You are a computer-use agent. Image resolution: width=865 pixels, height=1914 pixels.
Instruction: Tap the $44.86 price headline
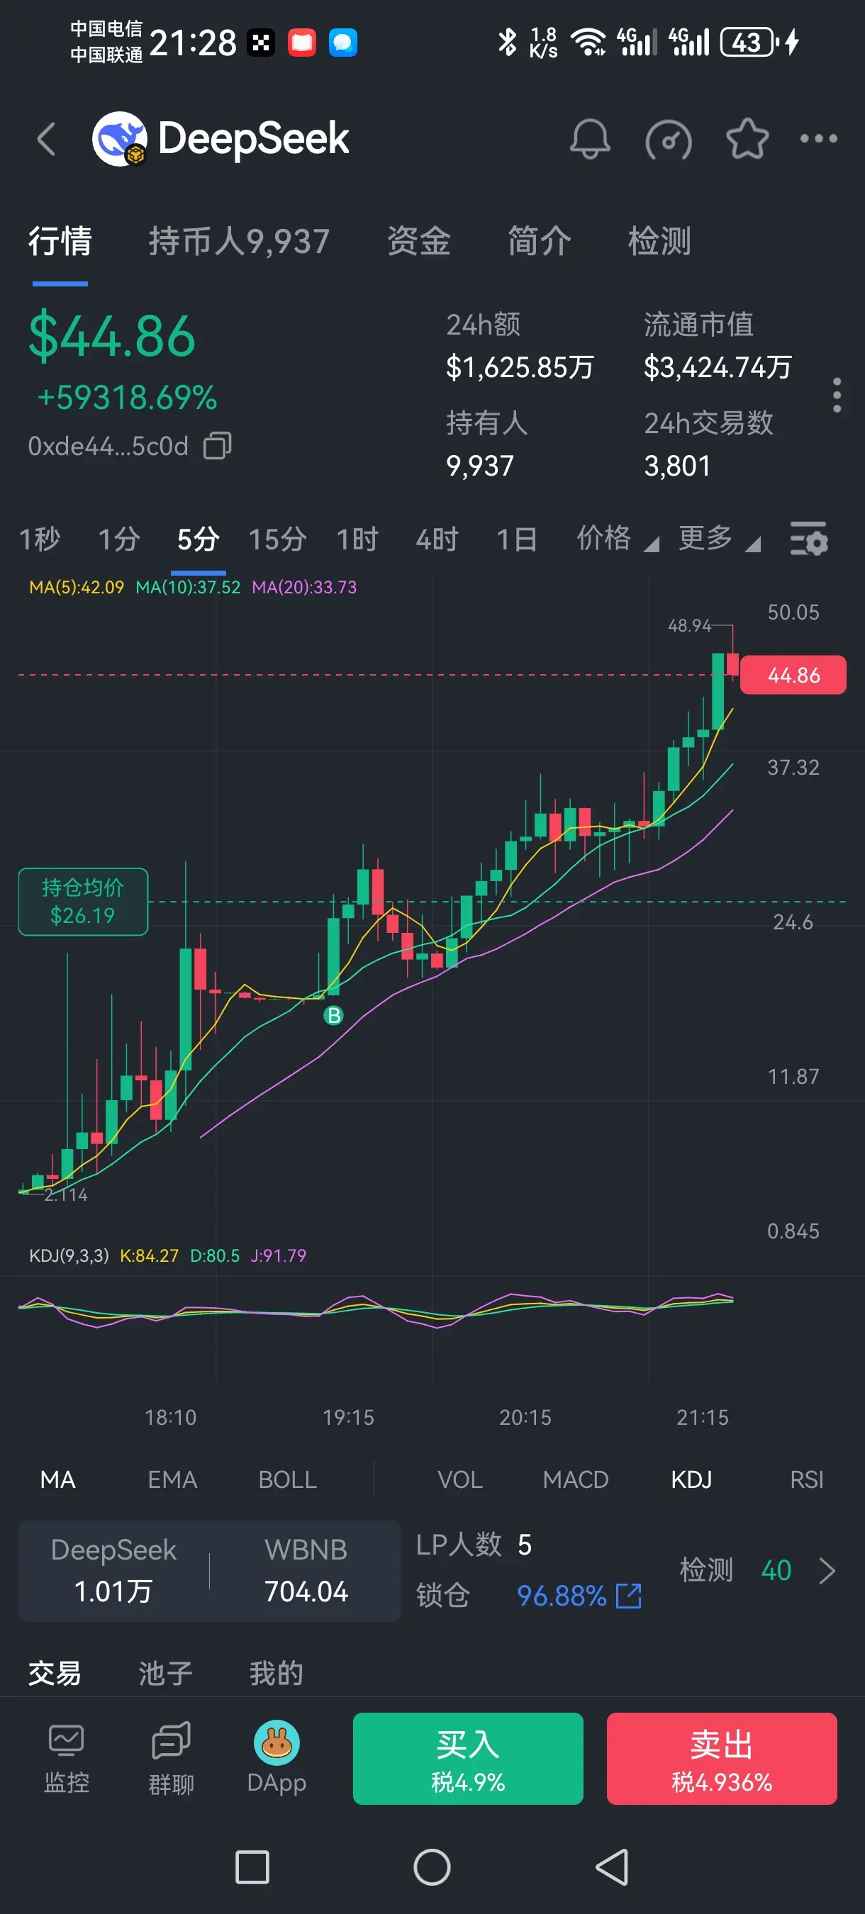(112, 337)
